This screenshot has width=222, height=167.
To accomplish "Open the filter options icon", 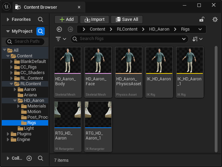I will [61, 39].
